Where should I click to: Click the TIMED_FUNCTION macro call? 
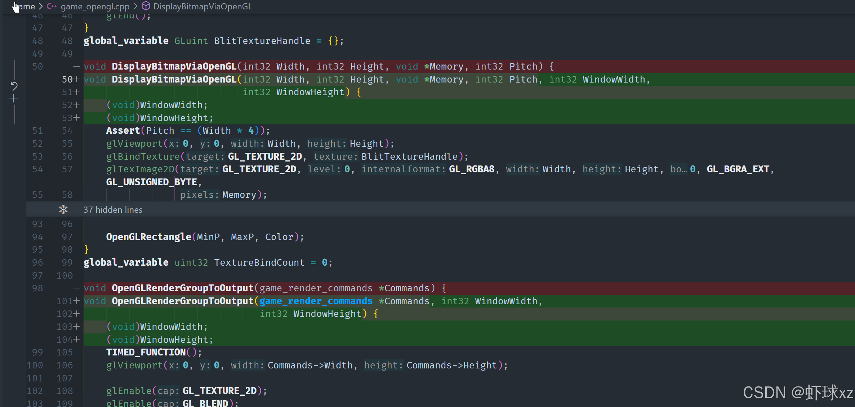(x=146, y=352)
